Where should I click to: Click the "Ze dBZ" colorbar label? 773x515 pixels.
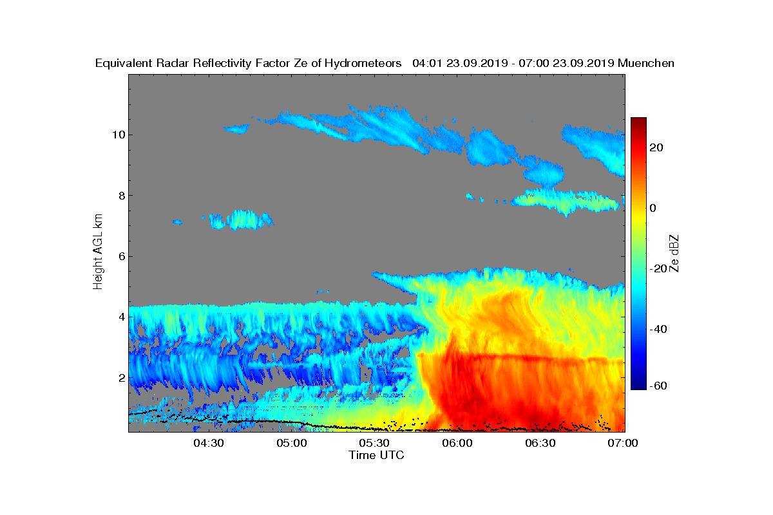coord(675,253)
